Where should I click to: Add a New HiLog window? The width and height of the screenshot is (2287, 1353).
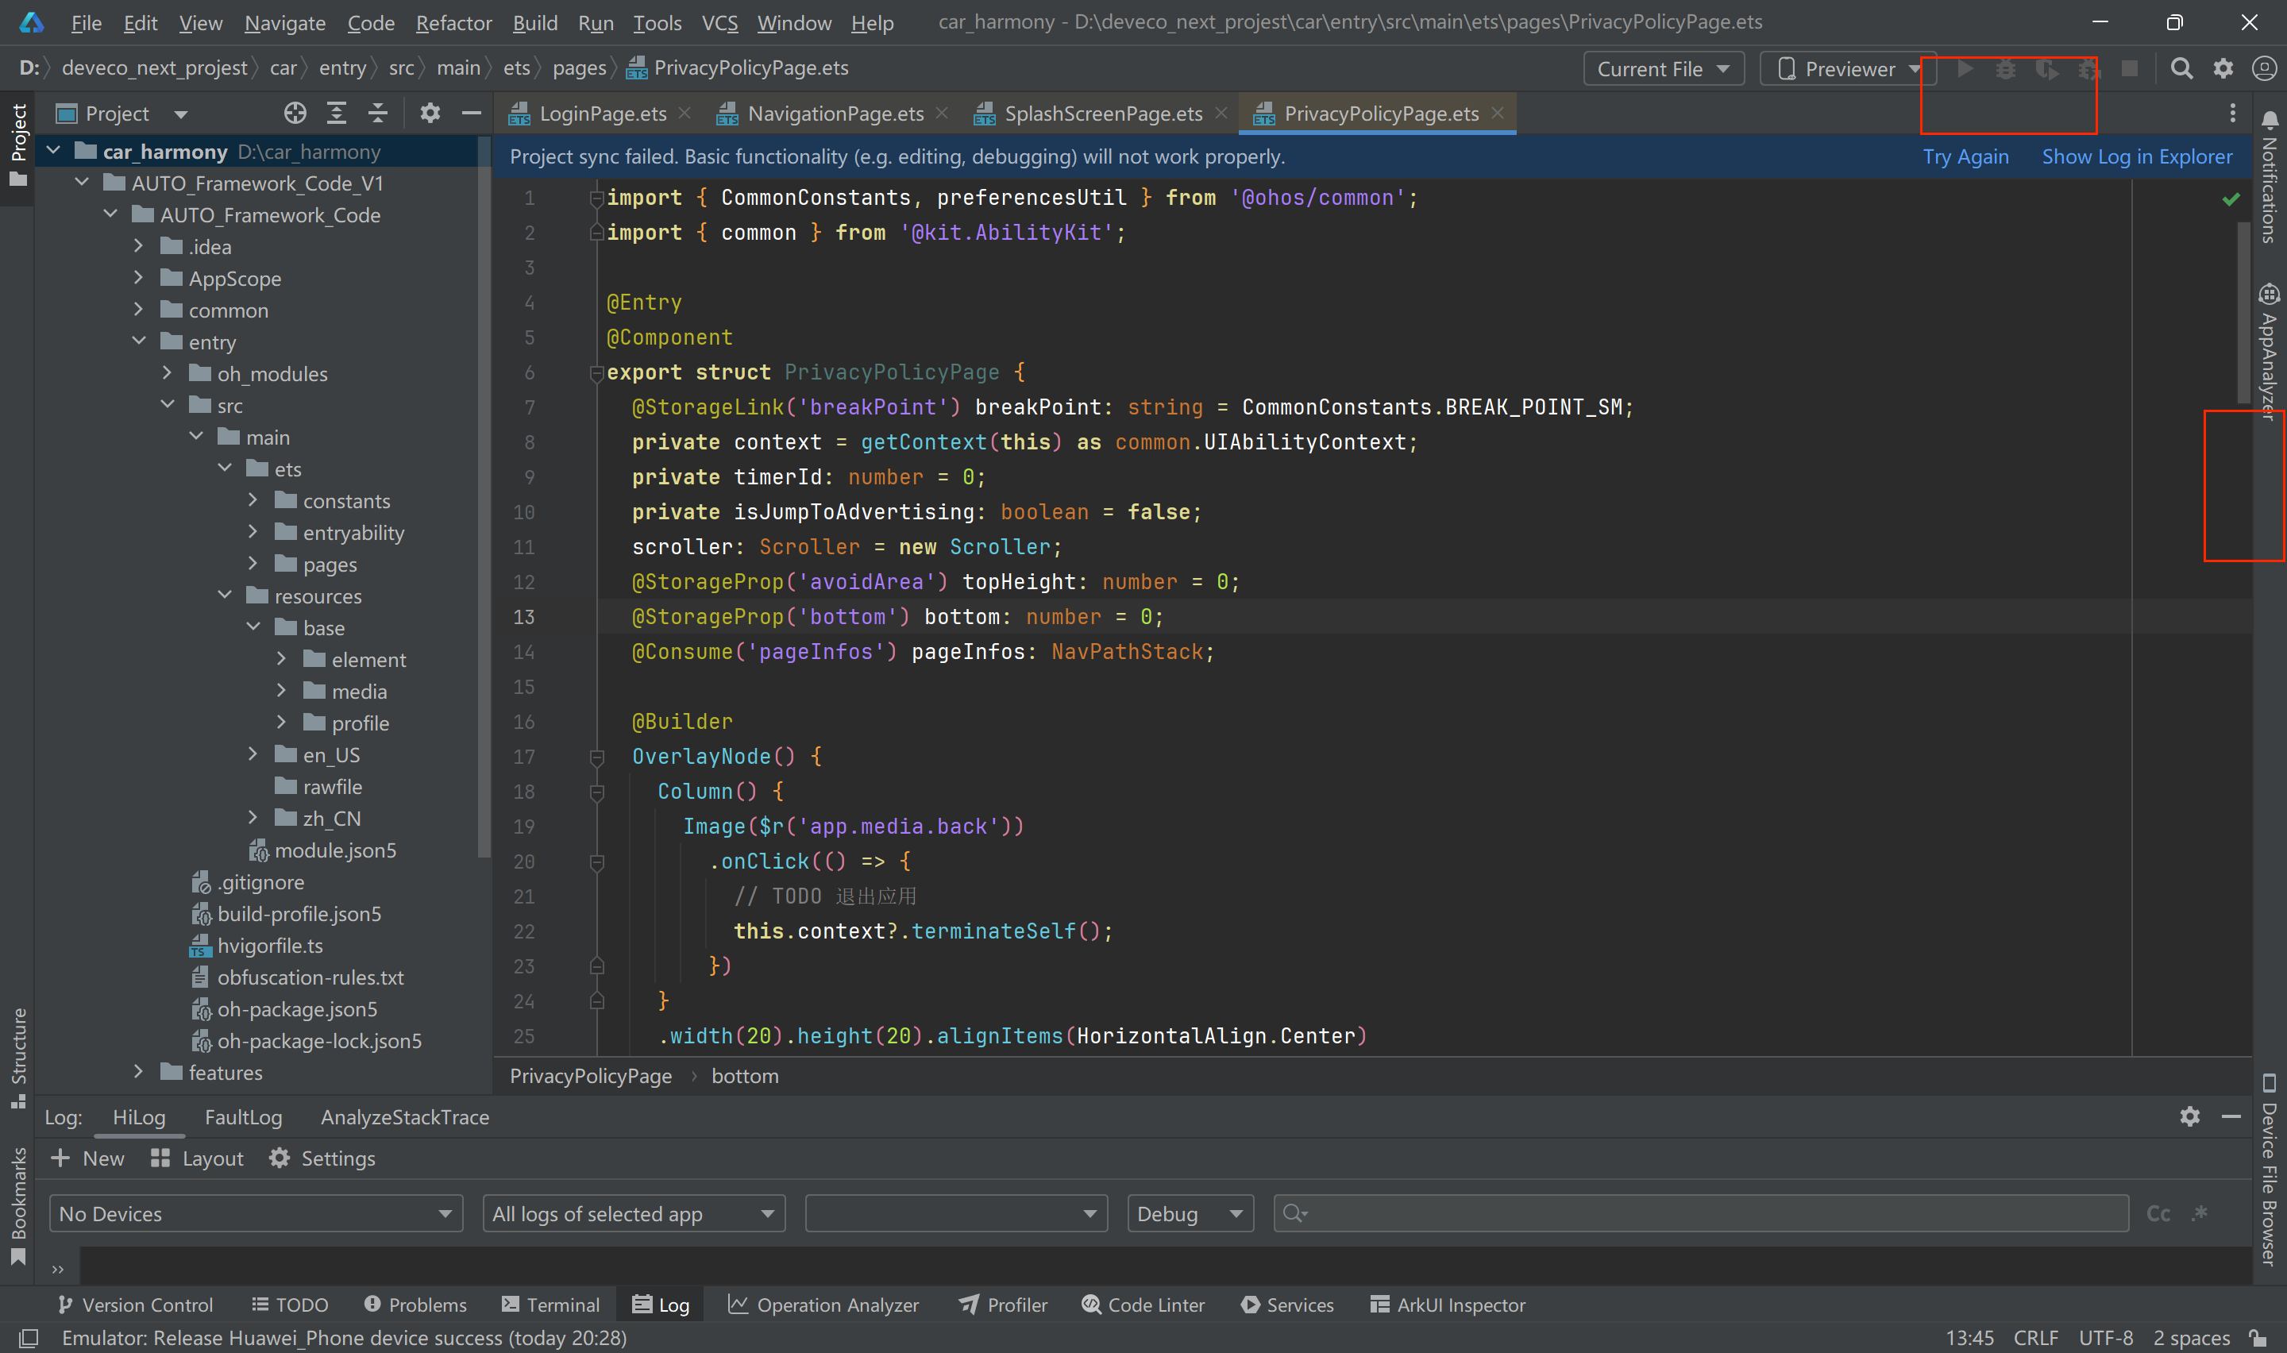[87, 1158]
